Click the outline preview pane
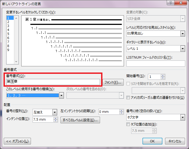The image size is (189, 149). 73,41
